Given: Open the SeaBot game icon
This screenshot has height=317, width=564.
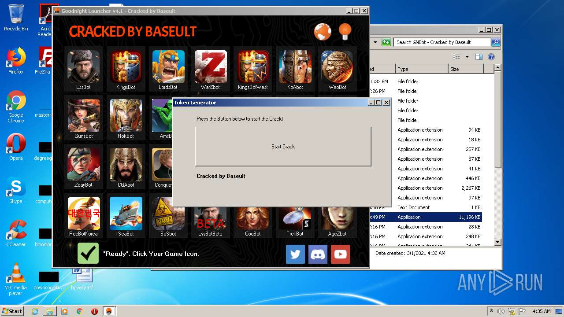Looking at the screenshot, I should [126, 214].
